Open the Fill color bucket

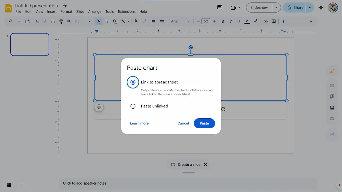point(136,21)
